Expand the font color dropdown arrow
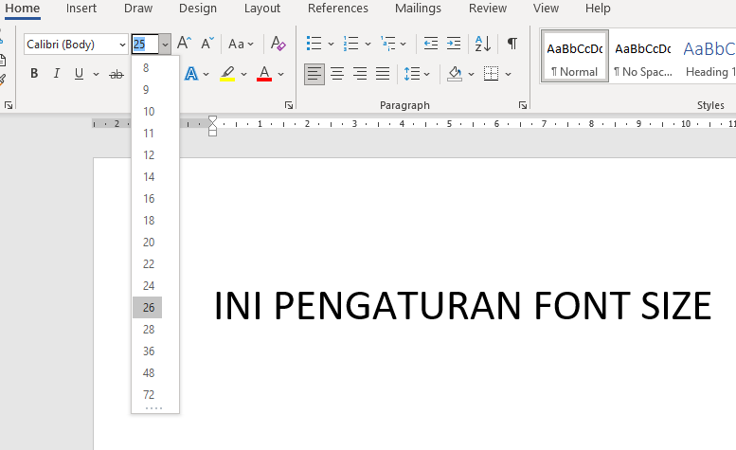Screen dimensions: 736x450 click(x=280, y=74)
